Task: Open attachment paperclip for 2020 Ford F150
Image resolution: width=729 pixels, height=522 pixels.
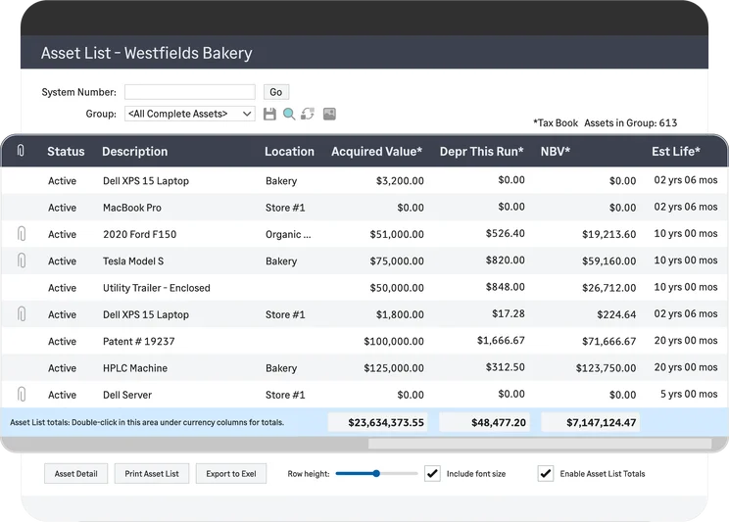Action: pos(22,234)
